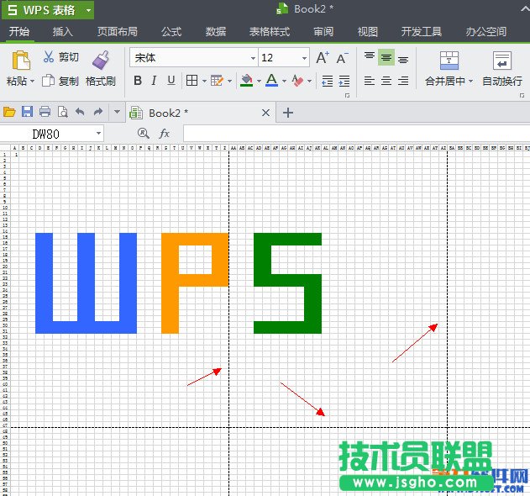Viewport: 530px width, 496px height.
Task: Set bottom vertical alignment
Action: (403, 60)
